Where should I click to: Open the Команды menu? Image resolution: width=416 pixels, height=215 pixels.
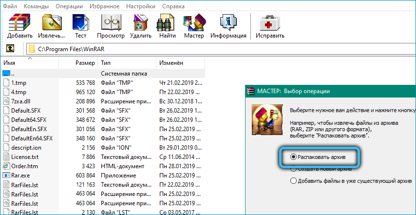coord(37,6)
